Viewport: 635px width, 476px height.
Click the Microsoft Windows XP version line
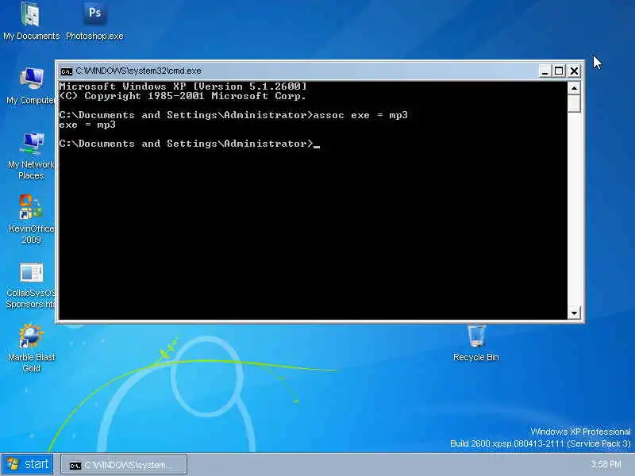coord(183,86)
